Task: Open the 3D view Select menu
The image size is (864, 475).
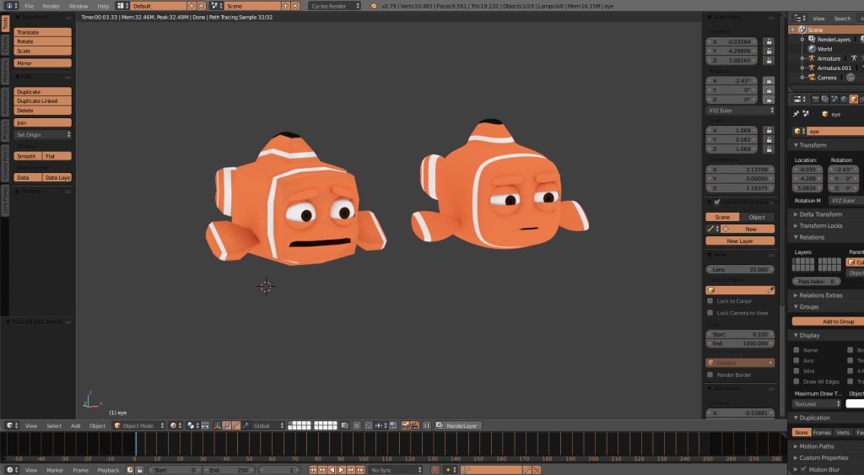Action: click(54, 425)
